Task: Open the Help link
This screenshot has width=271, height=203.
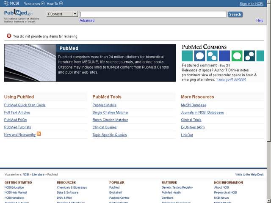Action: 260,20
